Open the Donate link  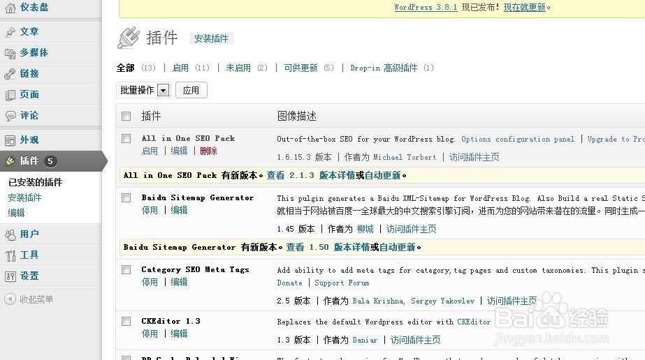[289, 283]
